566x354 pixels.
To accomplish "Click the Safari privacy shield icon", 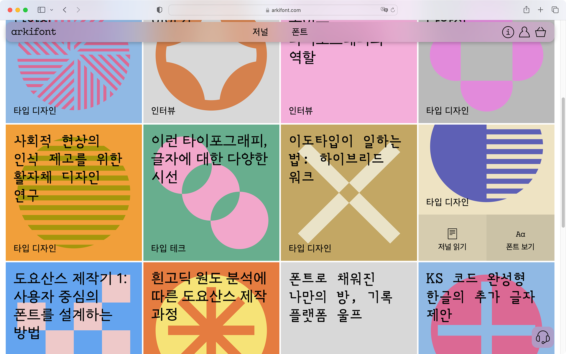I will (x=159, y=10).
